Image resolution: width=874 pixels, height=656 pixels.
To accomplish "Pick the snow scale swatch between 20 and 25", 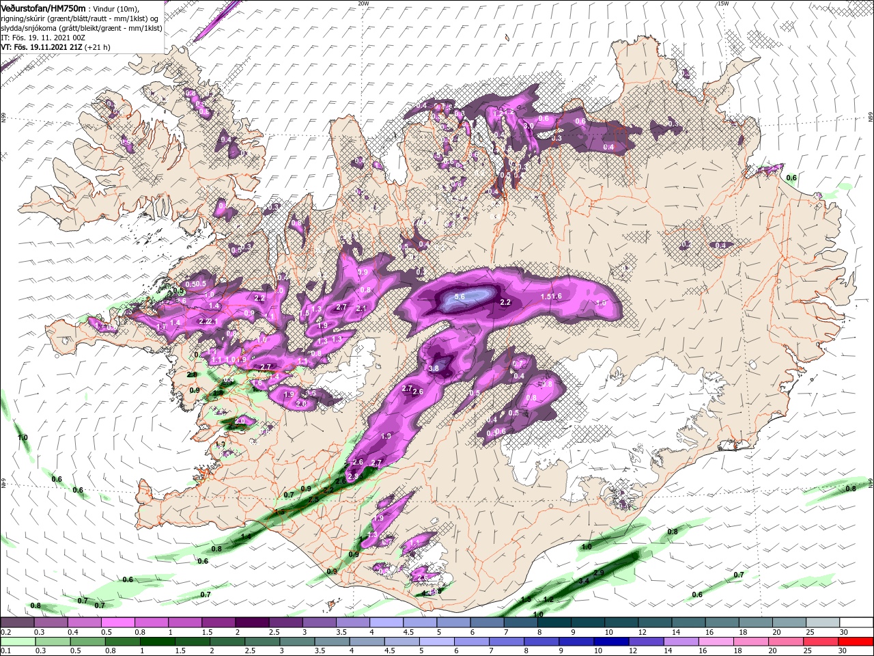I will (x=789, y=623).
